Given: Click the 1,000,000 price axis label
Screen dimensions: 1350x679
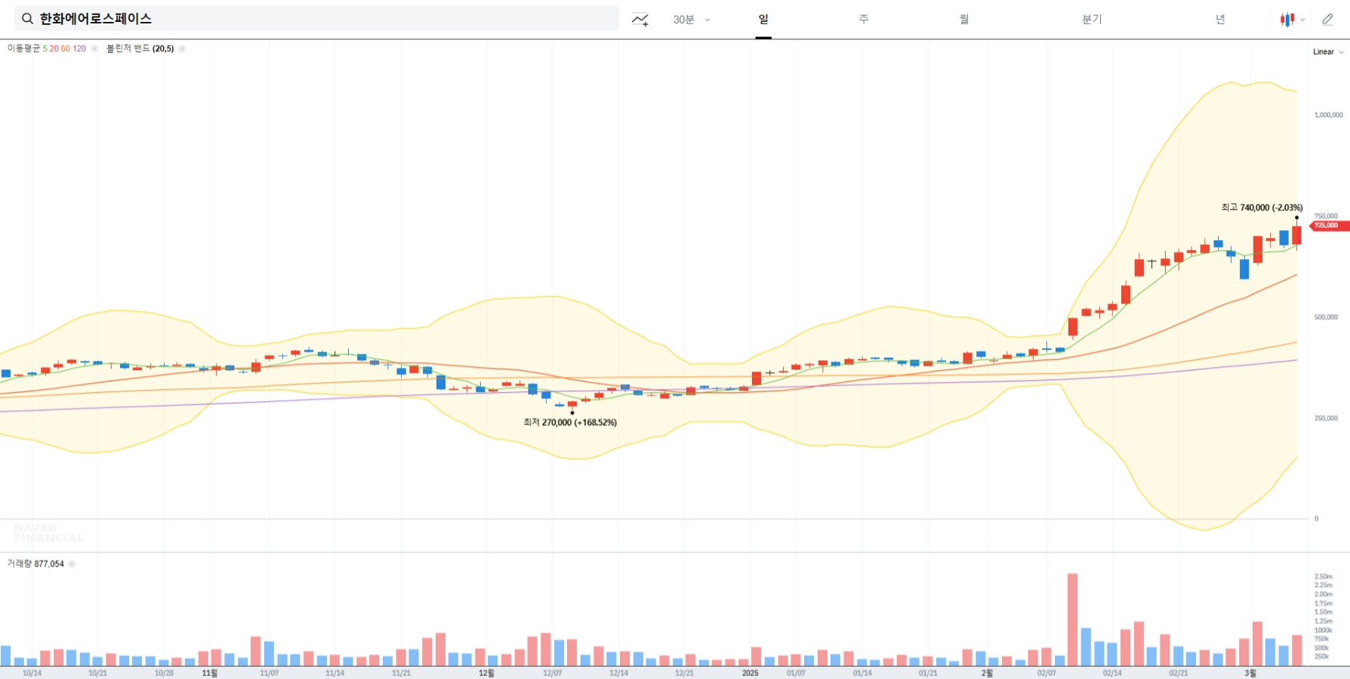Looking at the screenshot, I should click(1328, 116).
